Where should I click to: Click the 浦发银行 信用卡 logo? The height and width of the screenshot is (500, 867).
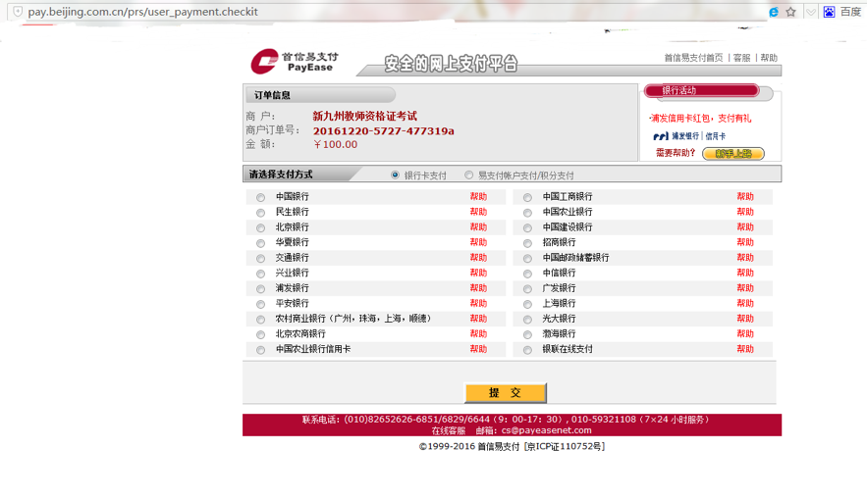(x=689, y=135)
